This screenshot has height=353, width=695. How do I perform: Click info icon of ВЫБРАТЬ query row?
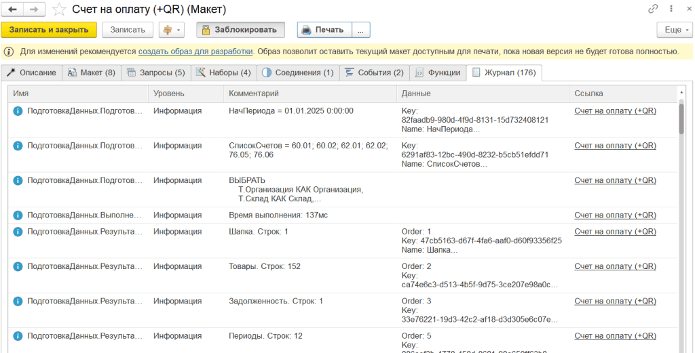pyautogui.click(x=18, y=180)
